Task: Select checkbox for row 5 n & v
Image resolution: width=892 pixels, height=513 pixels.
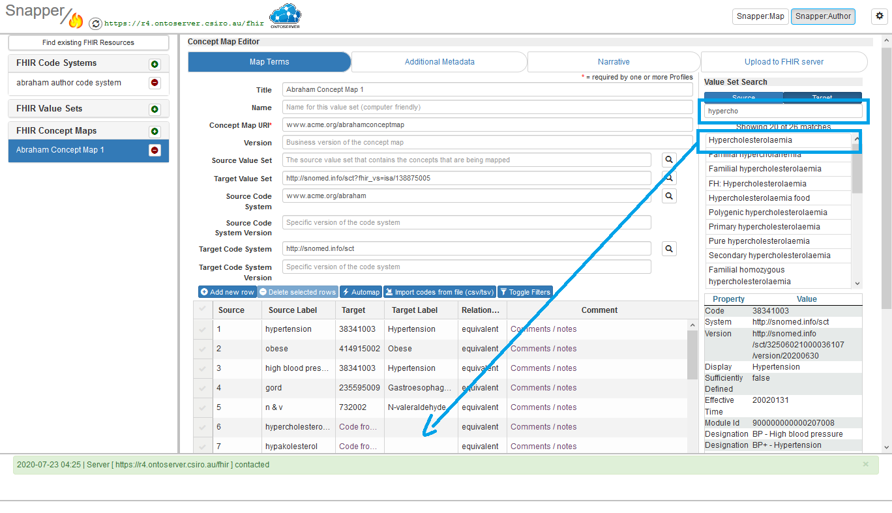Action: tap(203, 408)
